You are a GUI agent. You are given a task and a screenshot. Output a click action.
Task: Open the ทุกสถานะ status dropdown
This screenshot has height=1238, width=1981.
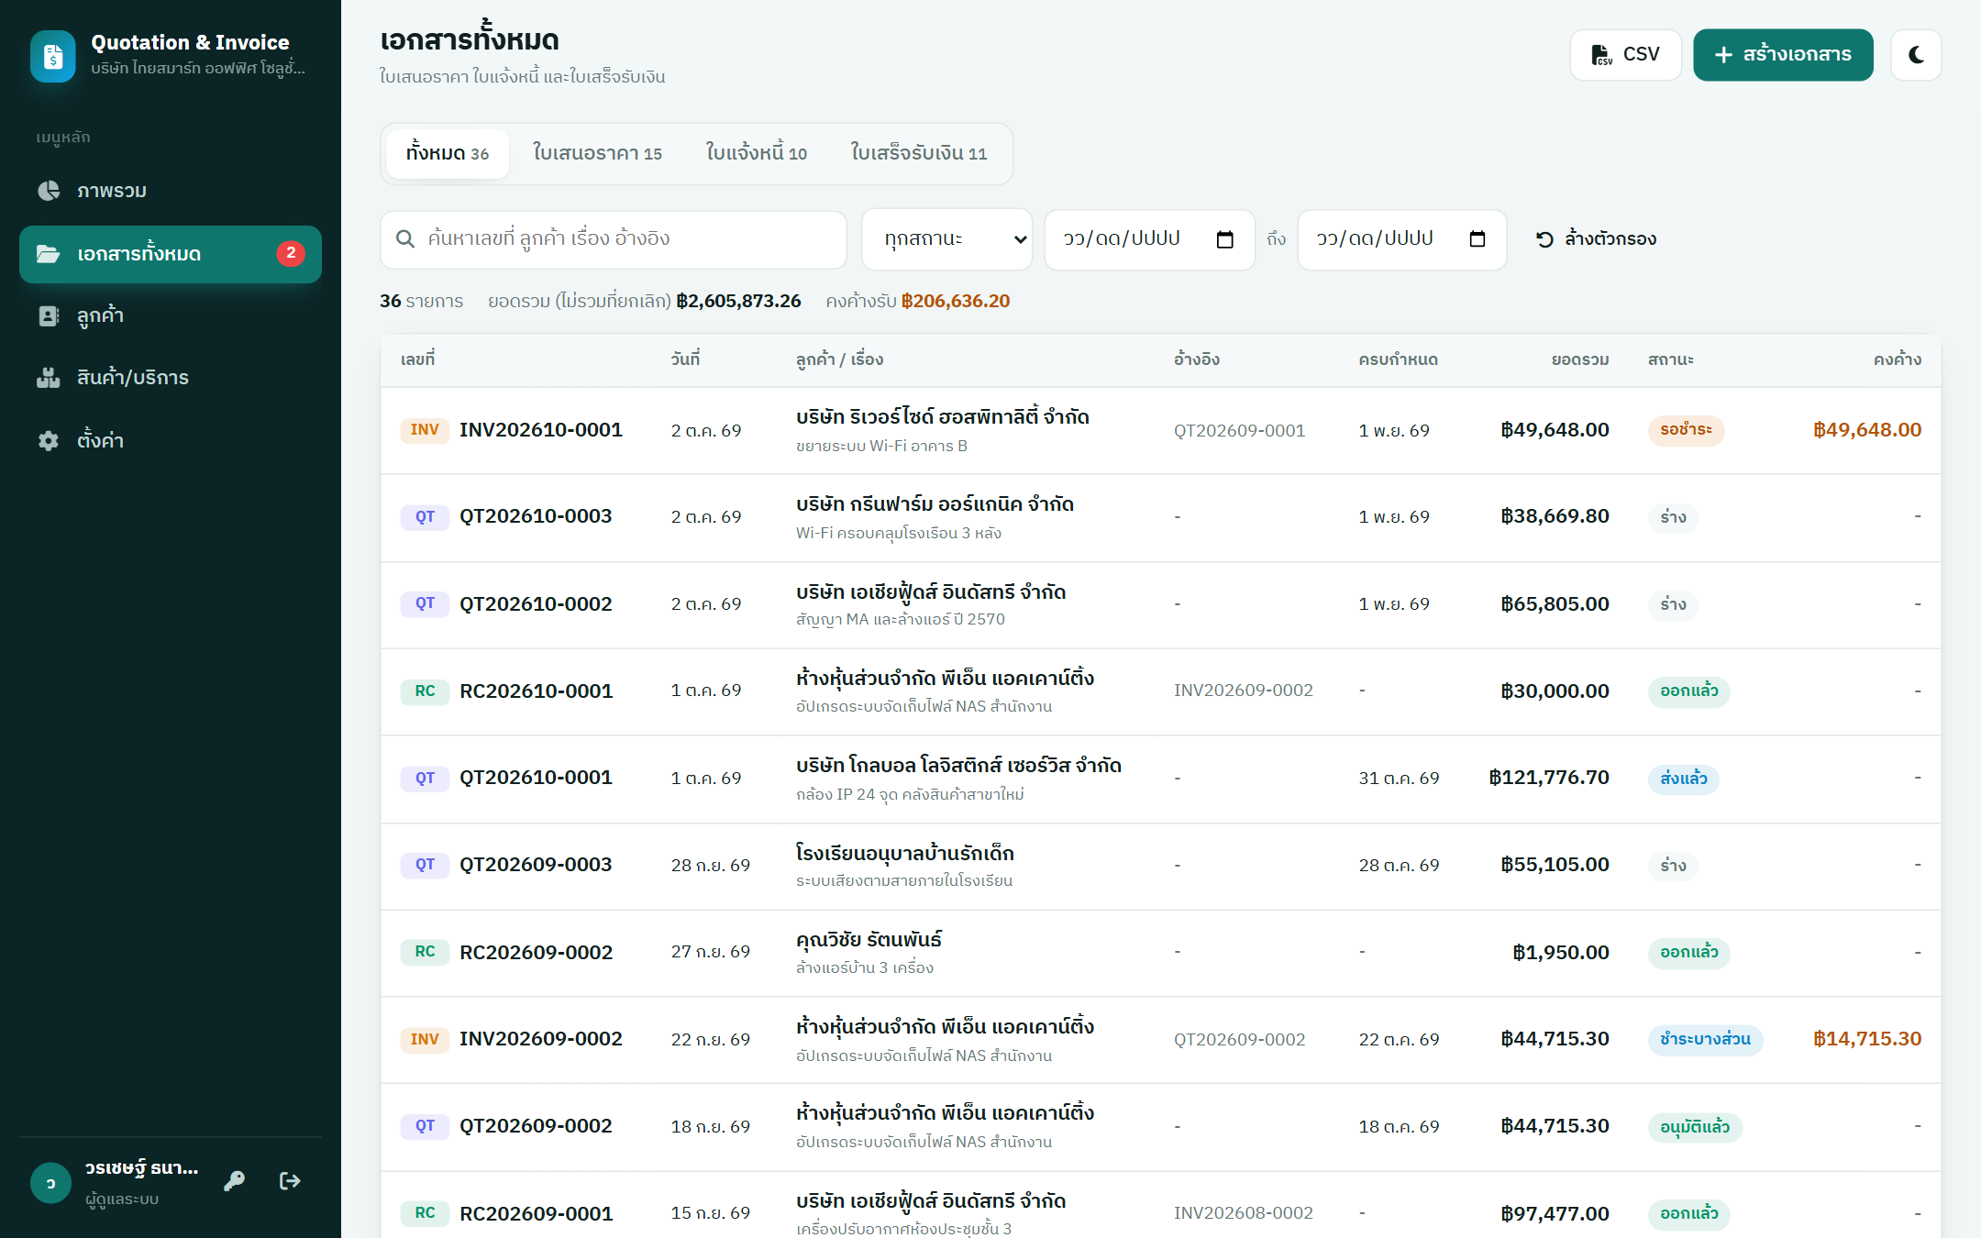pos(947,239)
